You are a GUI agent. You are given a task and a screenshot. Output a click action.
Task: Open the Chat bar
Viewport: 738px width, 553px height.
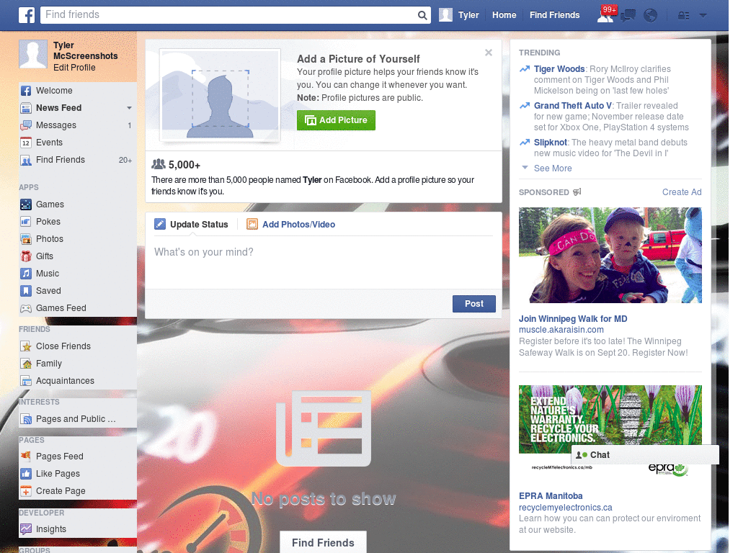645,455
